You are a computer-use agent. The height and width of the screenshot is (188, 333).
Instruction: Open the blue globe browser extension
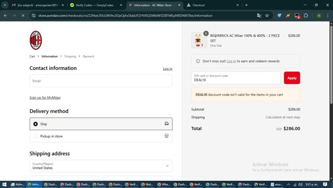click(279, 16)
